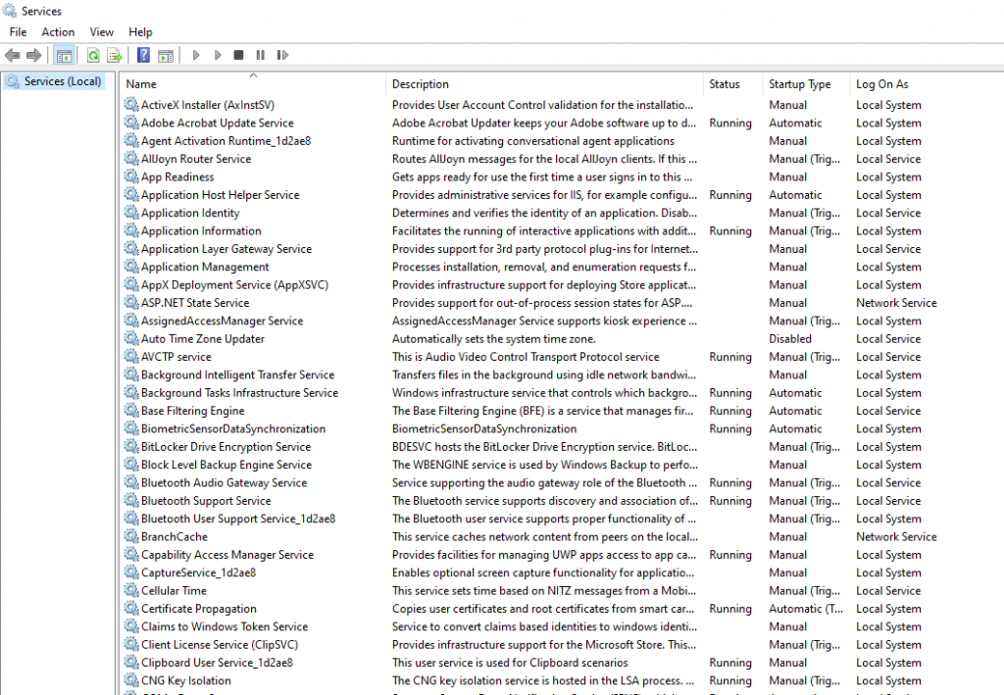Open the View menu
Screen dimensions: 1004x695
pos(101,31)
